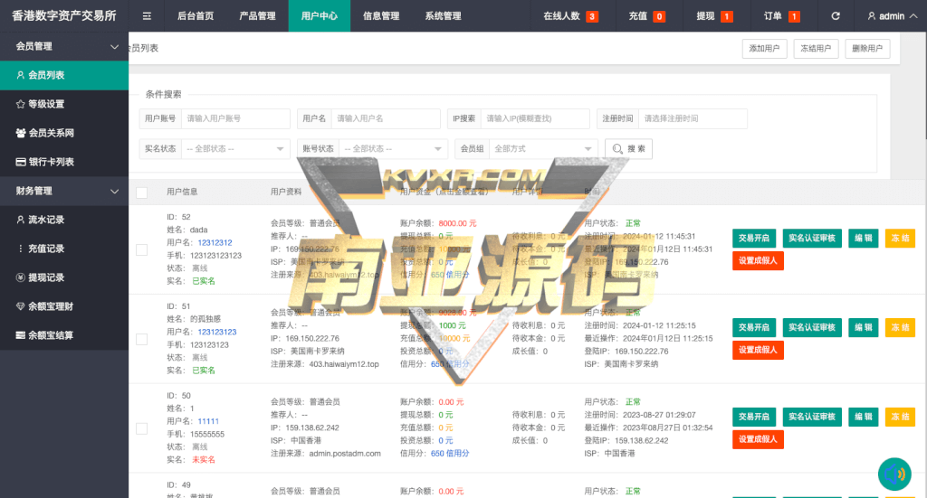Open 余额宝理财 in the sidebar

coord(64,306)
